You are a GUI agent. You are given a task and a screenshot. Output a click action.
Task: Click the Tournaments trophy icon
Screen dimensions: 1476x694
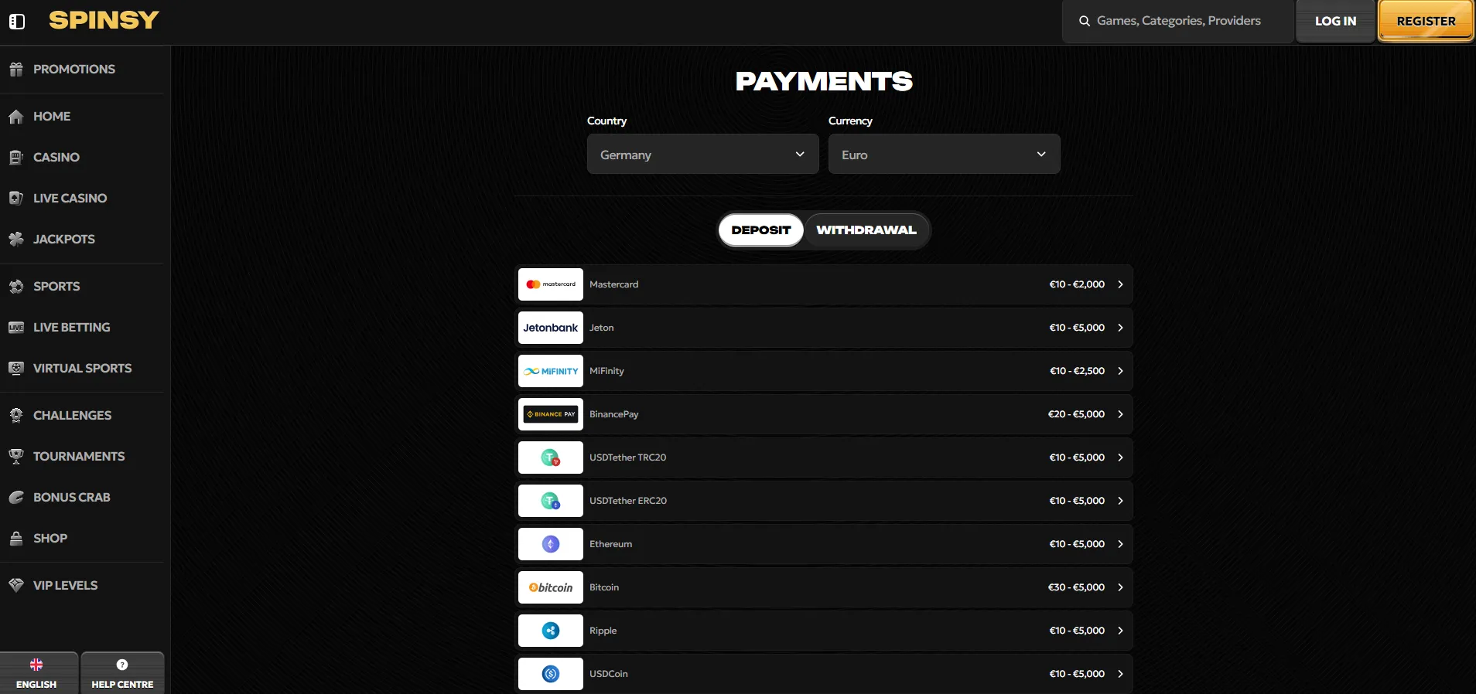pos(16,457)
